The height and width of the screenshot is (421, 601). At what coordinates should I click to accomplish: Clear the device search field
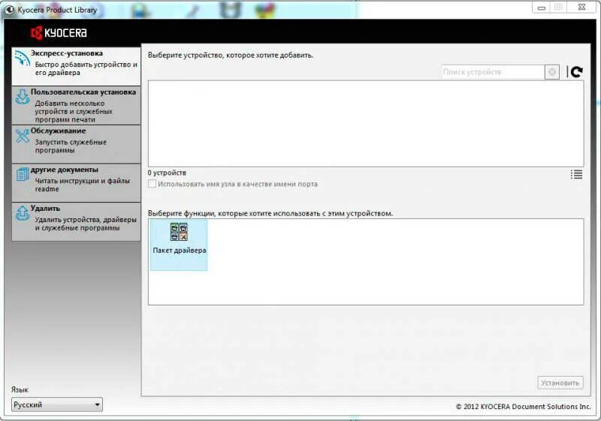click(551, 72)
